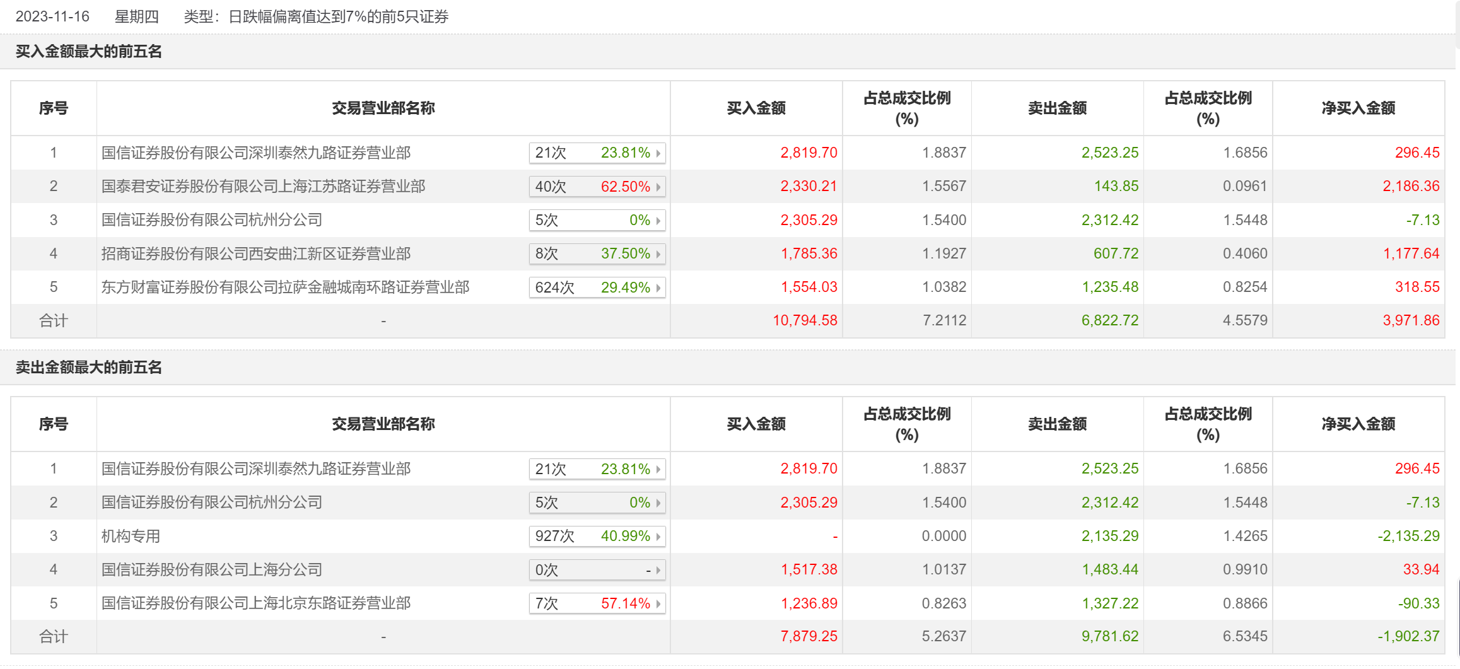Viewport: 1460px width, 669px height.
Task: Select sell amount 1,235.48
Action: point(1111,288)
